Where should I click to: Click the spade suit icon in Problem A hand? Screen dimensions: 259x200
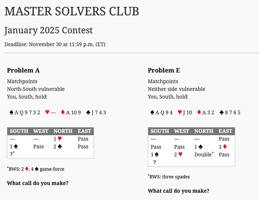(x=12, y=112)
